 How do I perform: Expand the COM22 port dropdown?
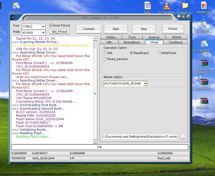(x=43, y=26)
